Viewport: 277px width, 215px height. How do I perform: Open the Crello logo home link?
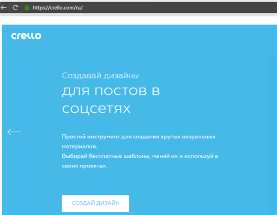click(26, 36)
